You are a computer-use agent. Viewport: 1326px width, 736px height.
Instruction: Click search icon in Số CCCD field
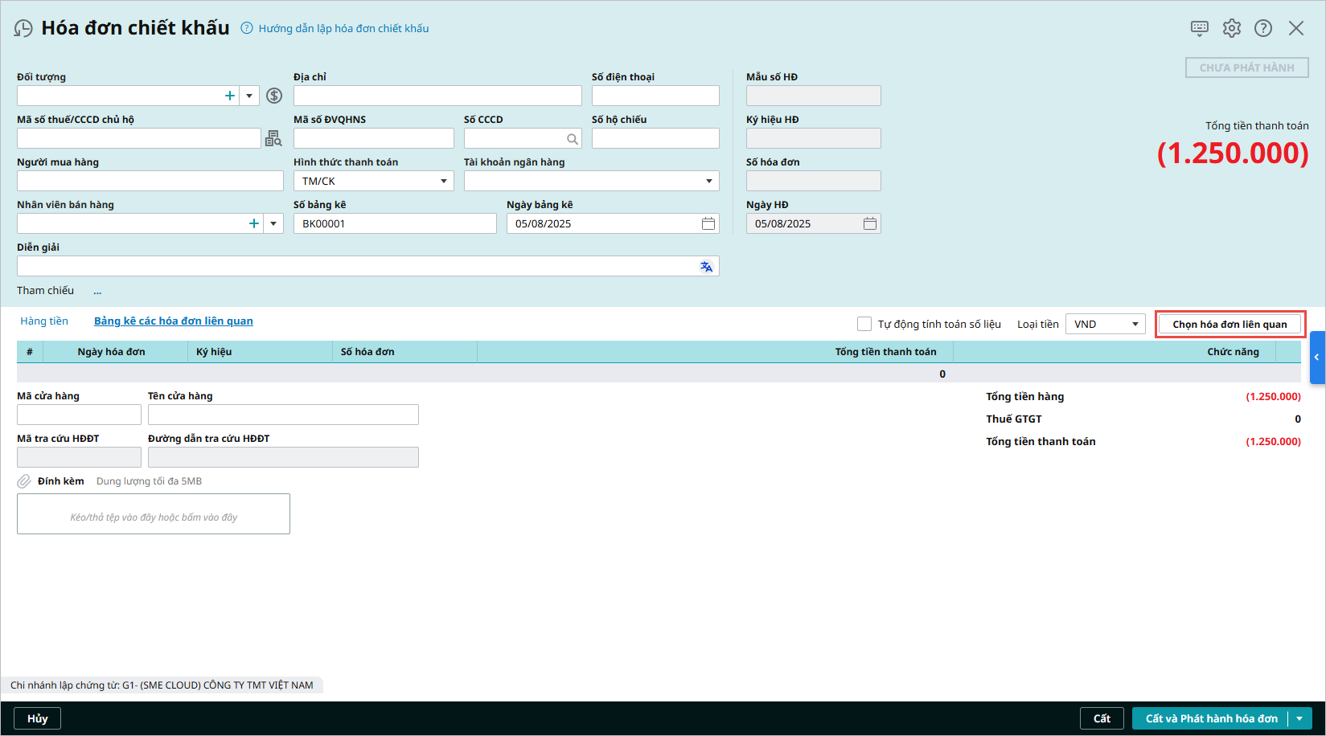(x=572, y=139)
